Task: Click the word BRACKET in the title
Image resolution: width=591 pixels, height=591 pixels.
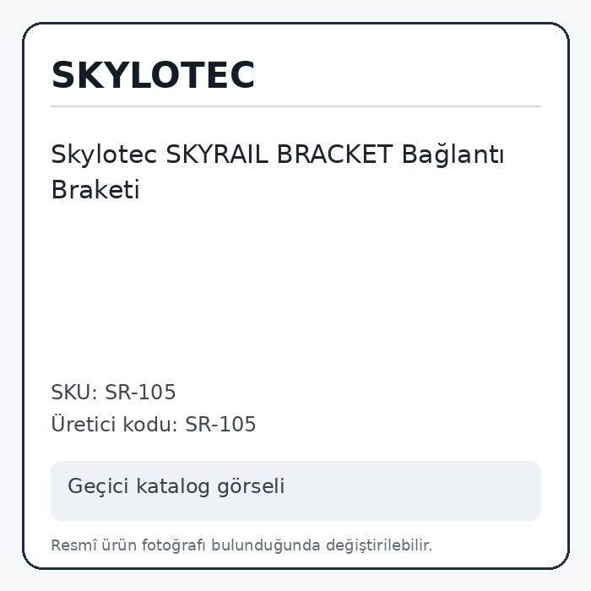Action: click(334, 155)
